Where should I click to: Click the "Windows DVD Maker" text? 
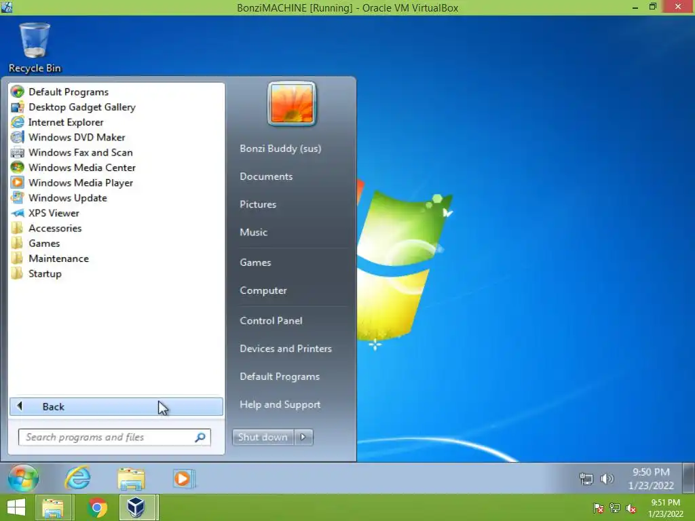[x=77, y=137]
